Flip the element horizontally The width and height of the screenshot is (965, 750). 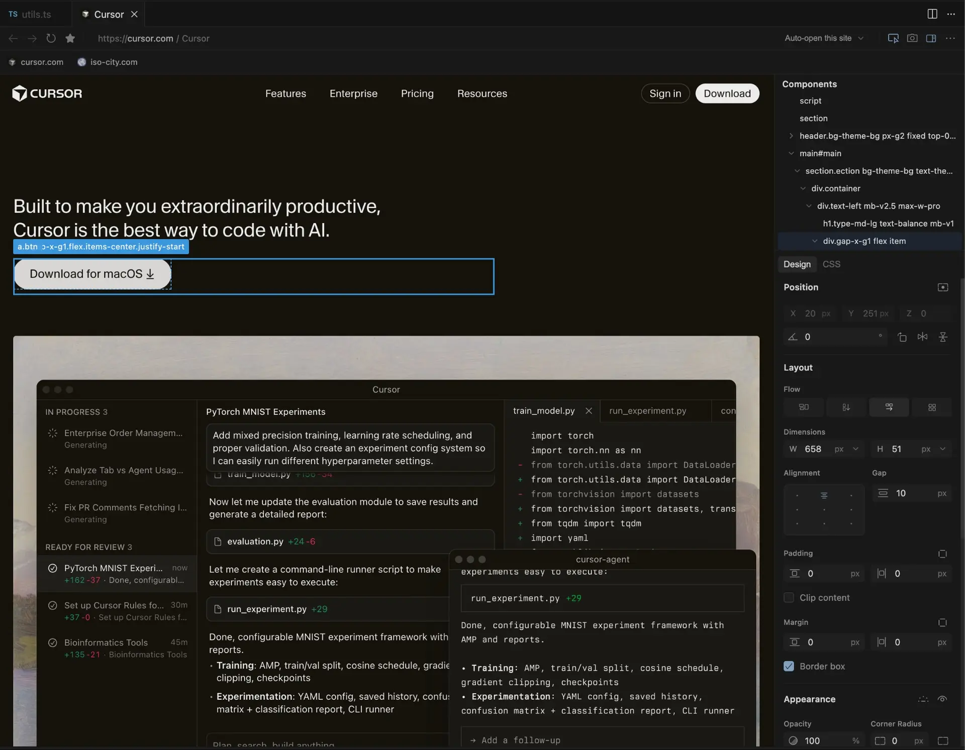(923, 337)
